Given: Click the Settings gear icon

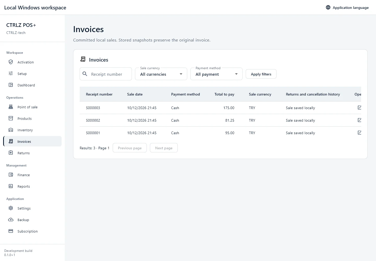Looking at the screenshot, I should (11, 208).
